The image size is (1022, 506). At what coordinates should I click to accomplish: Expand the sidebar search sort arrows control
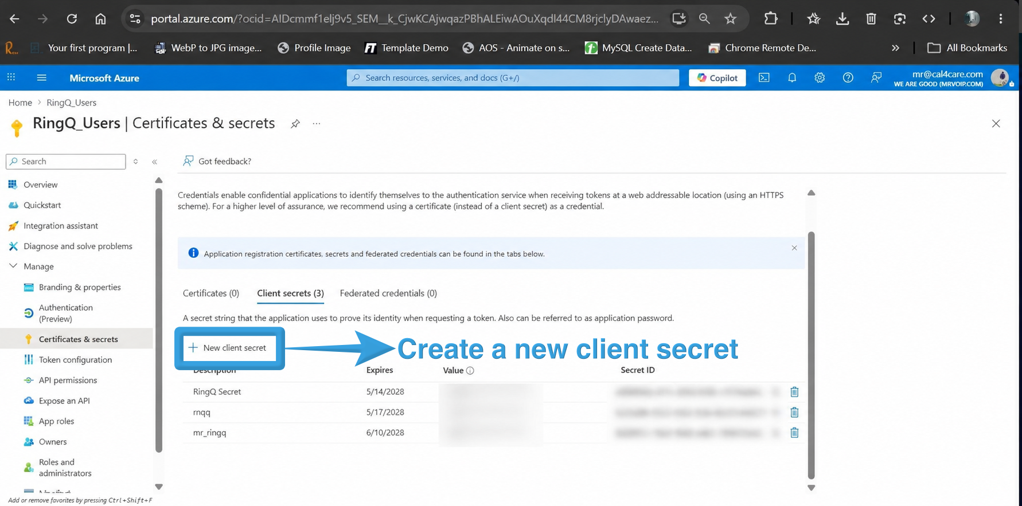[x=135, y=162]
